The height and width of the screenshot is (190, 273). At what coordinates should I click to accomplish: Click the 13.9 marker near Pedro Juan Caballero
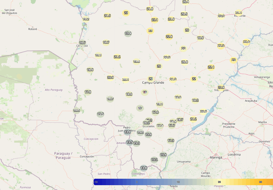[127, 132]
